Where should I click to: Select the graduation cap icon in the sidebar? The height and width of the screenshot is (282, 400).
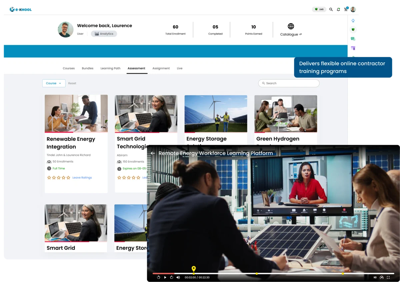click(x=353, y=29)
